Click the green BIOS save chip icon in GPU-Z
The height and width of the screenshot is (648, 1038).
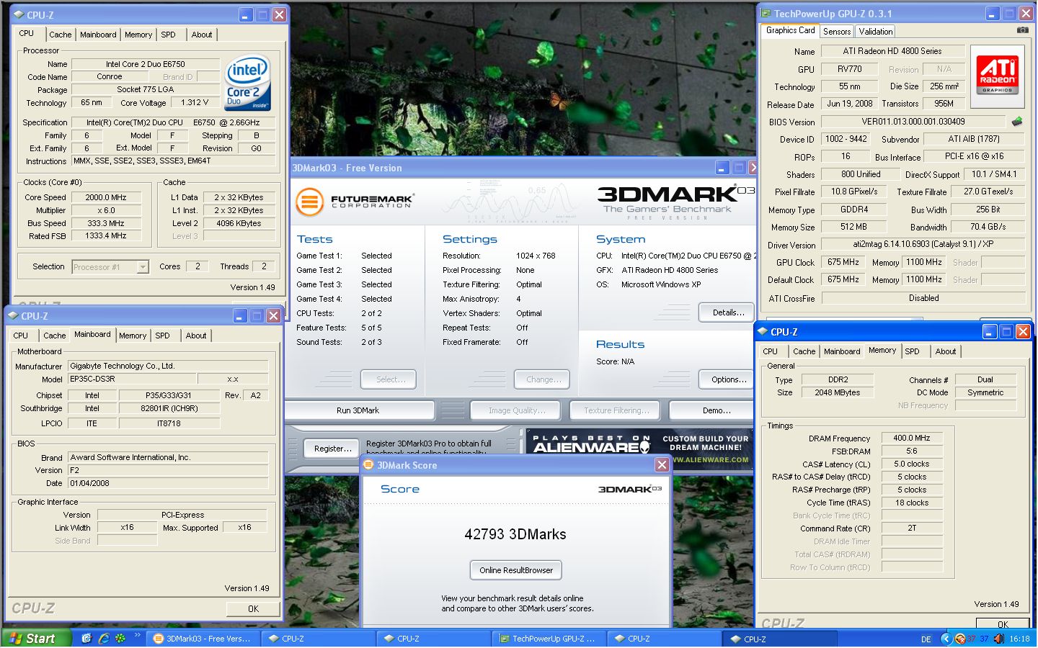coord(1017,122)
